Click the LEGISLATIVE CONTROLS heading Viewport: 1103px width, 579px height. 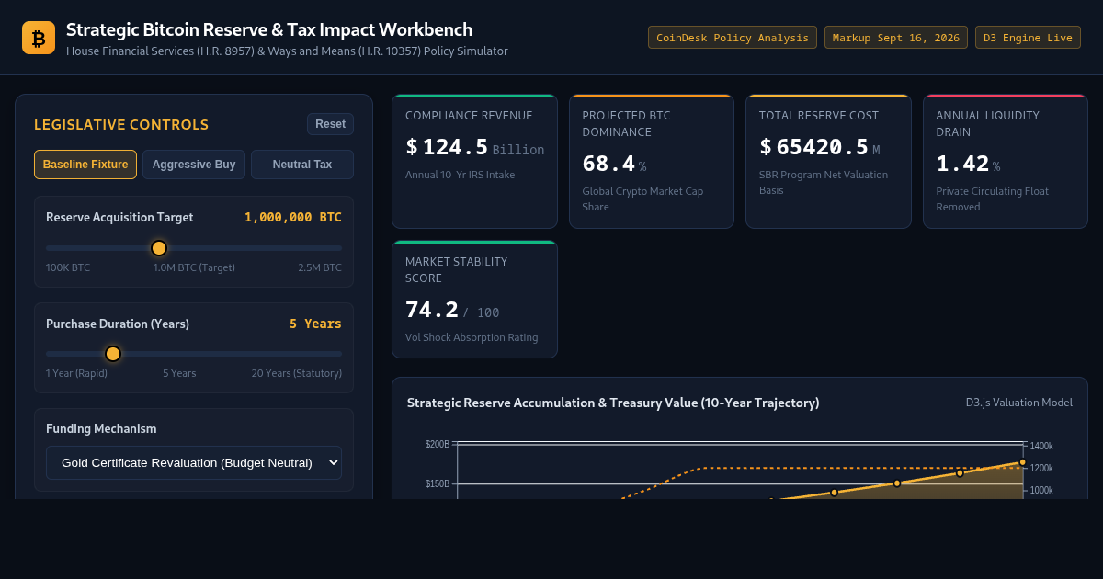121,125
